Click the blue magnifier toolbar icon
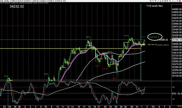This screenshot has height=108, width=182. coord(173,1)
